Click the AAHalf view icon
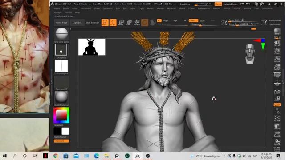Viewport: 285px width, 160px height. click(x=277, y=67)
